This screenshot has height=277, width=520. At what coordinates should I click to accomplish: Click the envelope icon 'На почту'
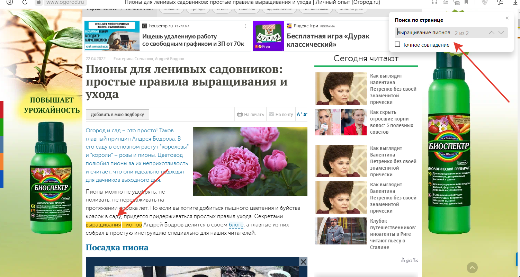[x=271, y=114]
